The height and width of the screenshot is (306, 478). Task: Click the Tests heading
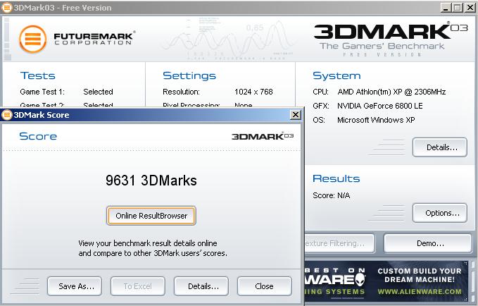[x=37, y=75]
